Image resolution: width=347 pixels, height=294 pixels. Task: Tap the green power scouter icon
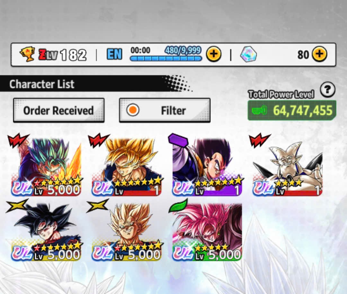[259, 110]
